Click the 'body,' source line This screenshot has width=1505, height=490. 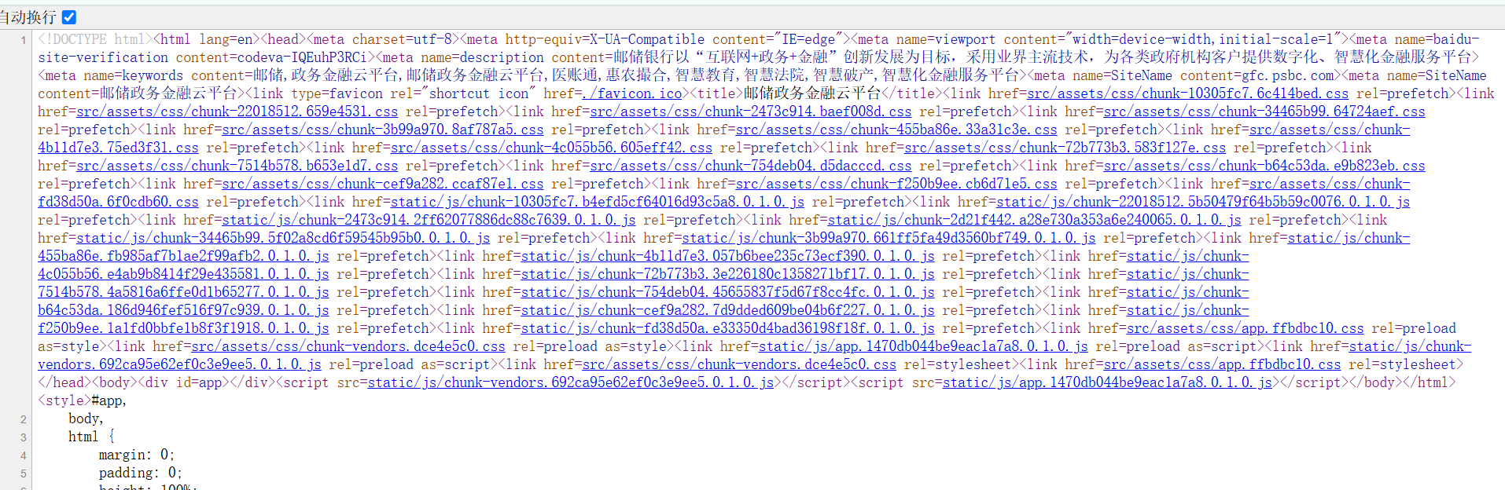(x=86, y=419)
